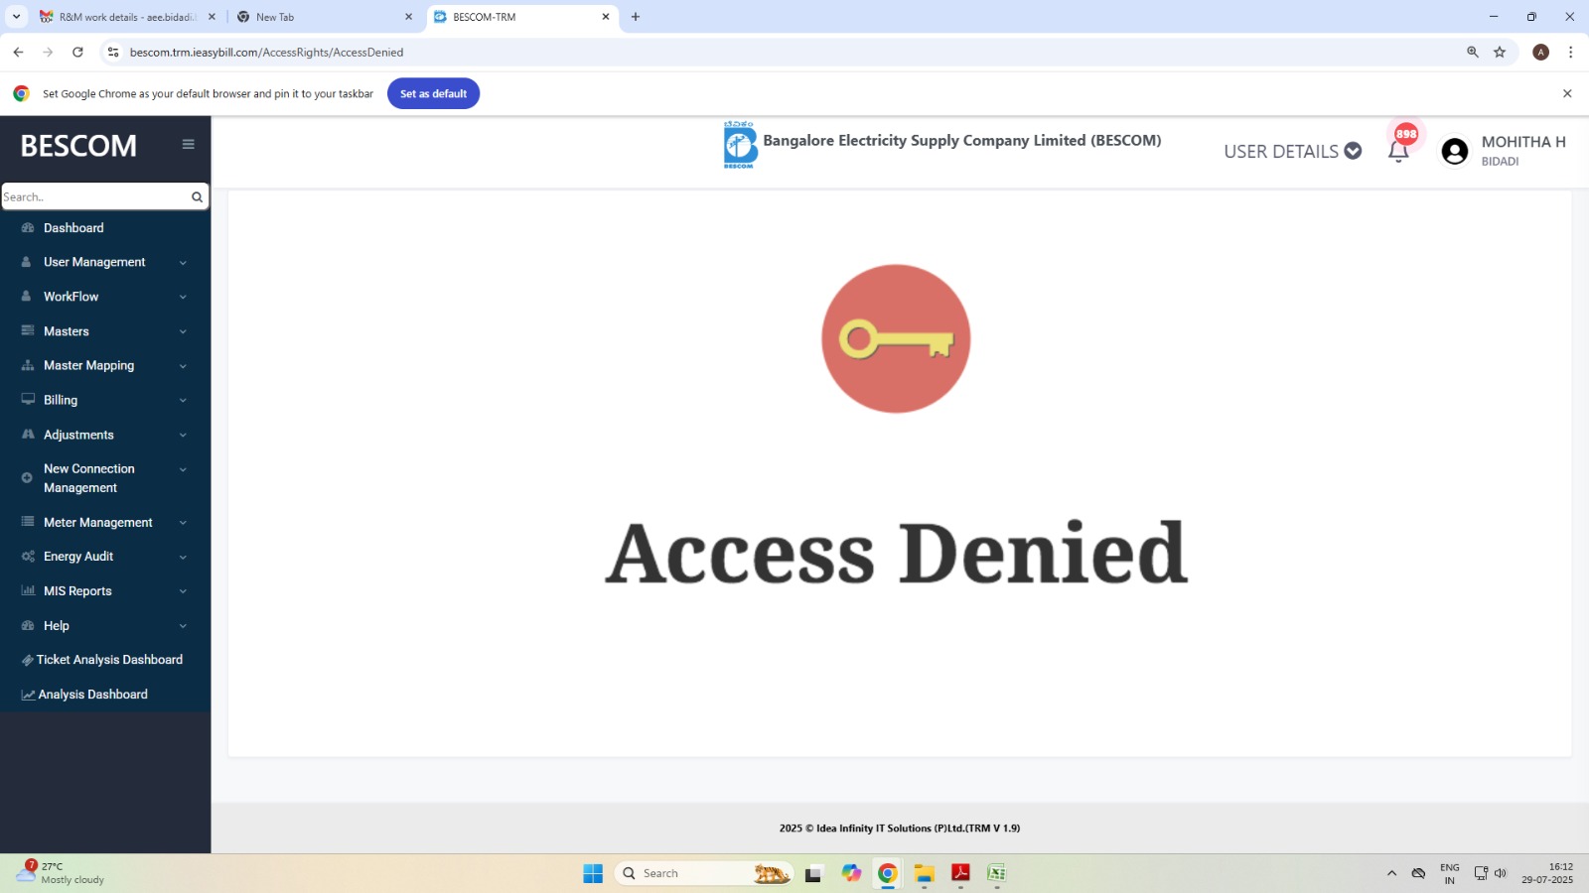This screenshot has width=1589, height=893.
Task: Open the Energy Audit menu item
Action: point(78,557)
